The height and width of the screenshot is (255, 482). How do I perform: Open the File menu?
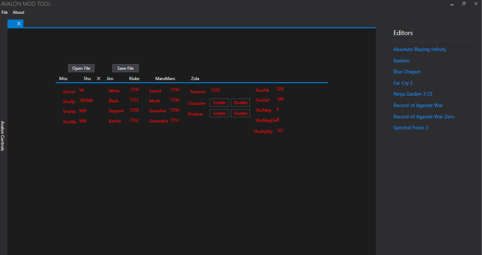tap(5, 12)
